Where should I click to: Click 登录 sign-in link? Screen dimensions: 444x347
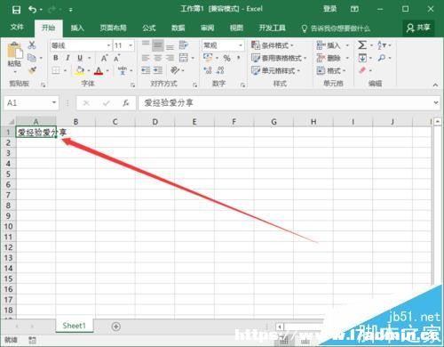point(329,9)
